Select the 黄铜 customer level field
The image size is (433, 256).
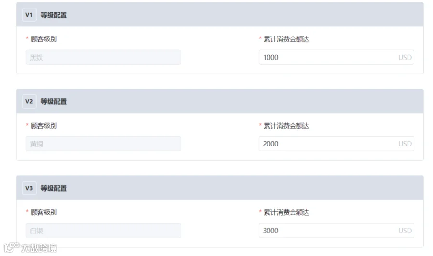point(103,144)
